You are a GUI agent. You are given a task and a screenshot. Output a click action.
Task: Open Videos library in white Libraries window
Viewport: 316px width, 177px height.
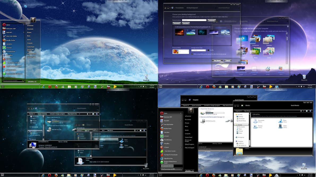click(280, 127)
